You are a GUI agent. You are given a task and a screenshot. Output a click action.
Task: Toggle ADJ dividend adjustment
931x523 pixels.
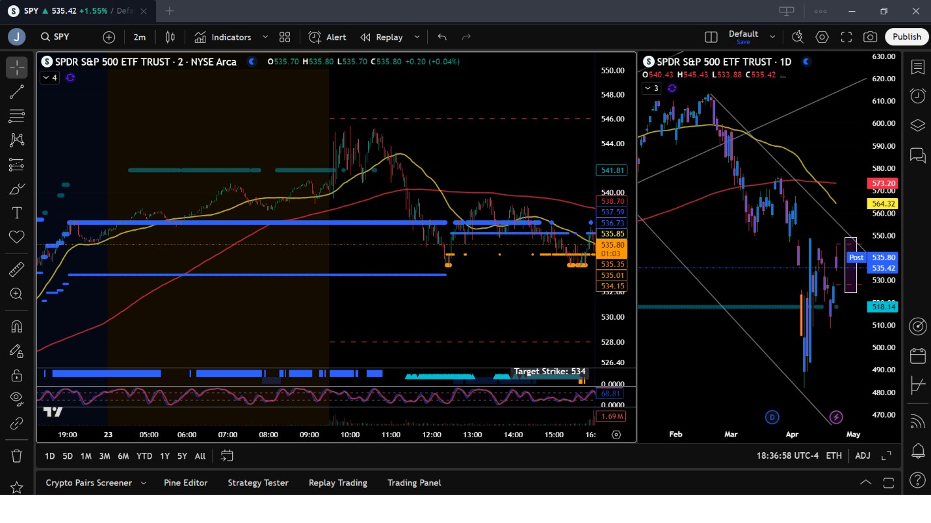pyautogui.click(x=863, y=455)
